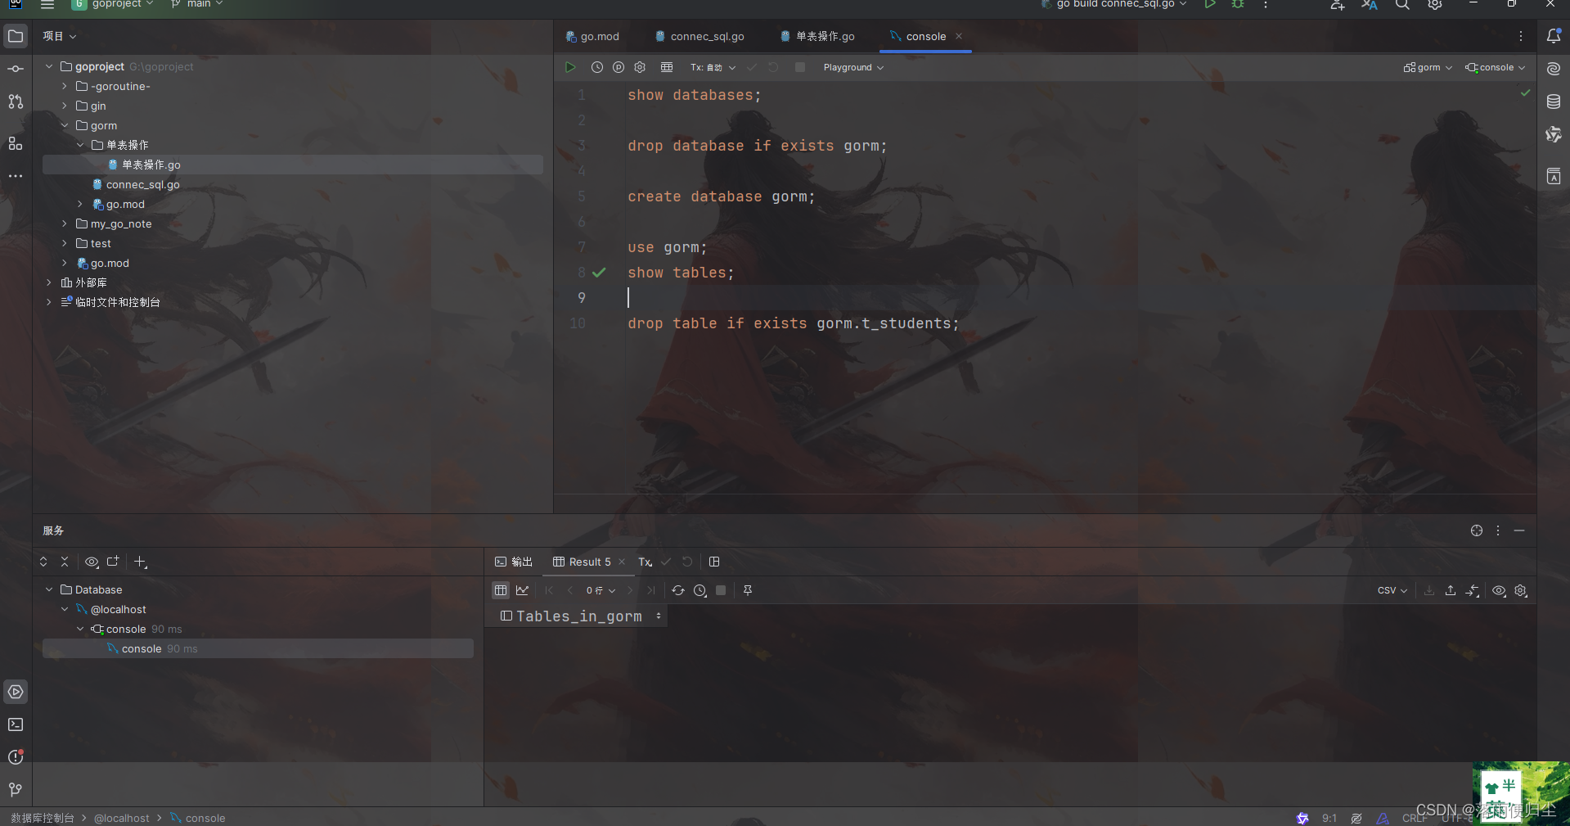1570x826 pixels.
Task: Open the Structure tool window
Action: (16, 143)
